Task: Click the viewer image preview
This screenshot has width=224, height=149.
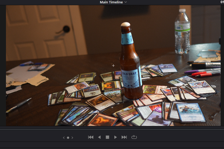Action: (113, 66)
